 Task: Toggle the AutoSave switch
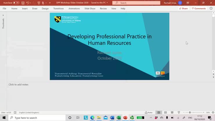pos(16,3)
